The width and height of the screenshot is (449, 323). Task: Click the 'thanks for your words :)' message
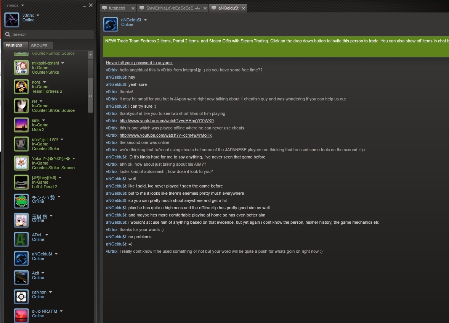tap(141, 229)
